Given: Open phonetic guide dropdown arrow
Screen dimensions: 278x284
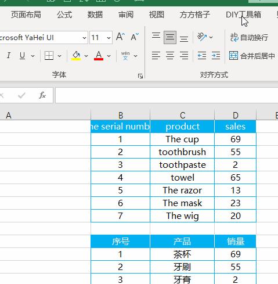Looking at the screenshot, I should pos(135,56).
